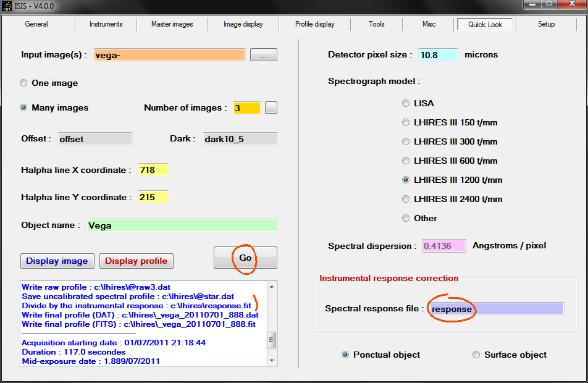Select the LISA spectrograph model

tap(406, 103)
